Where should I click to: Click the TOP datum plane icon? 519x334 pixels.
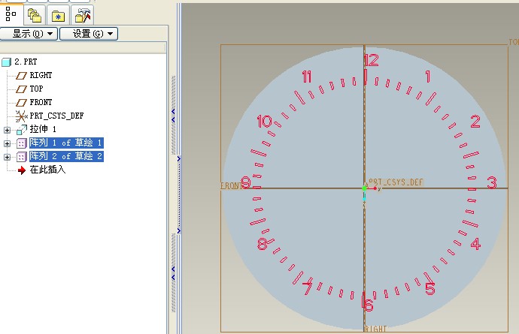[x=22, y=89]
